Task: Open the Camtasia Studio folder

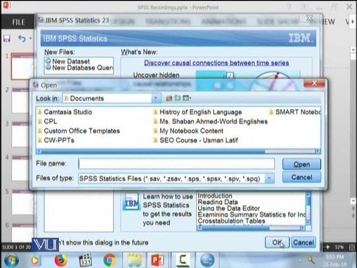Action: coord(65,112)
